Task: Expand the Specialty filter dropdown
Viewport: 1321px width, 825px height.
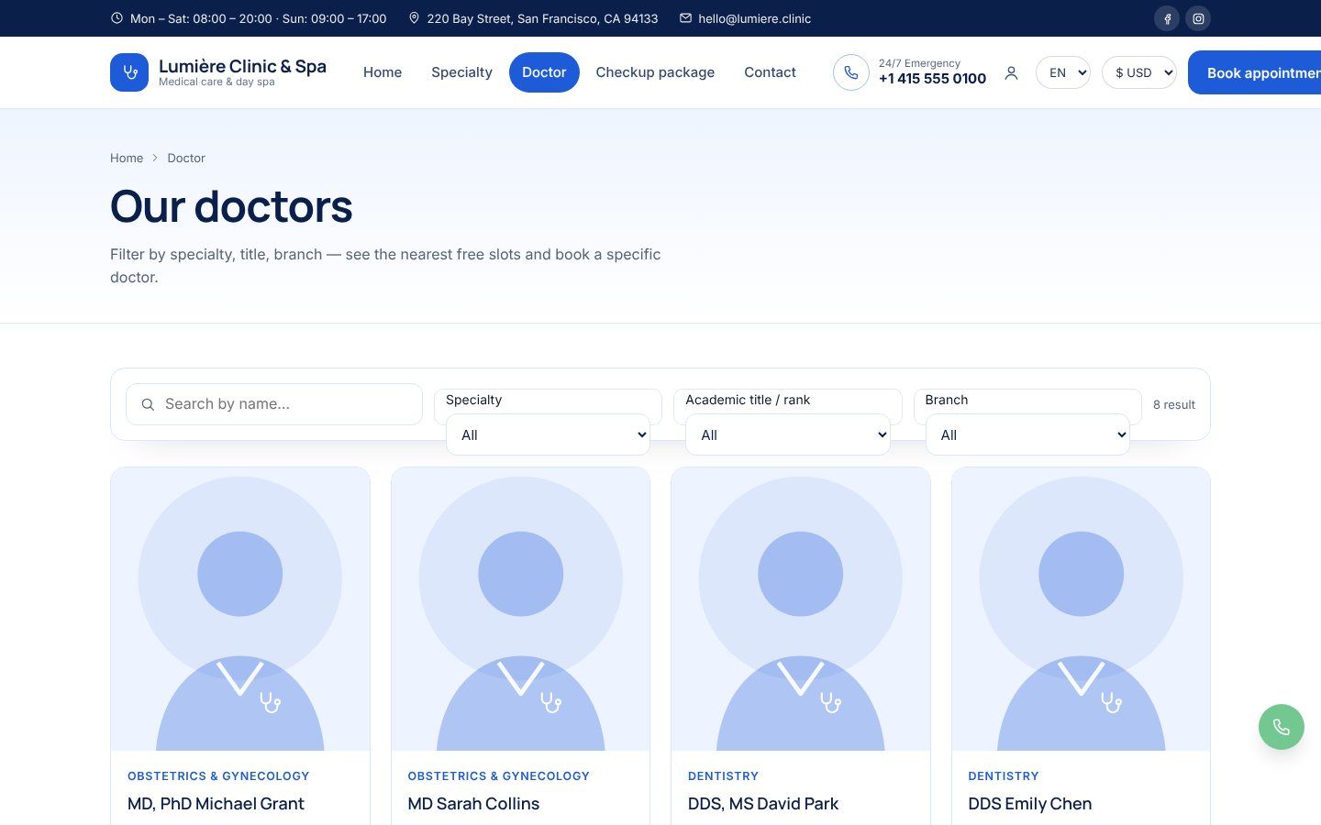Action: tap(548, 434)
